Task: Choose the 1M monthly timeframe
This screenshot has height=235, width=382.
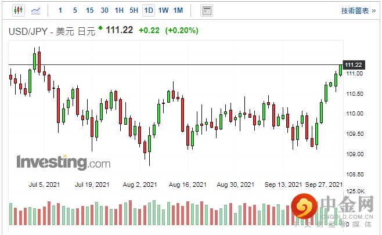Action: [x=178, y=10]
